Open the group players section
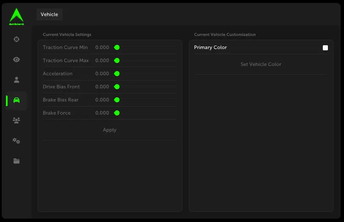 coord(17,121)
